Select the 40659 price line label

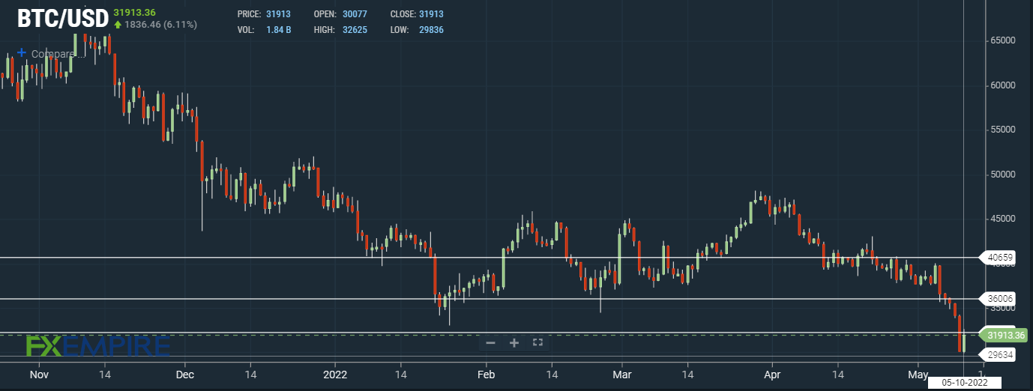1001,258
